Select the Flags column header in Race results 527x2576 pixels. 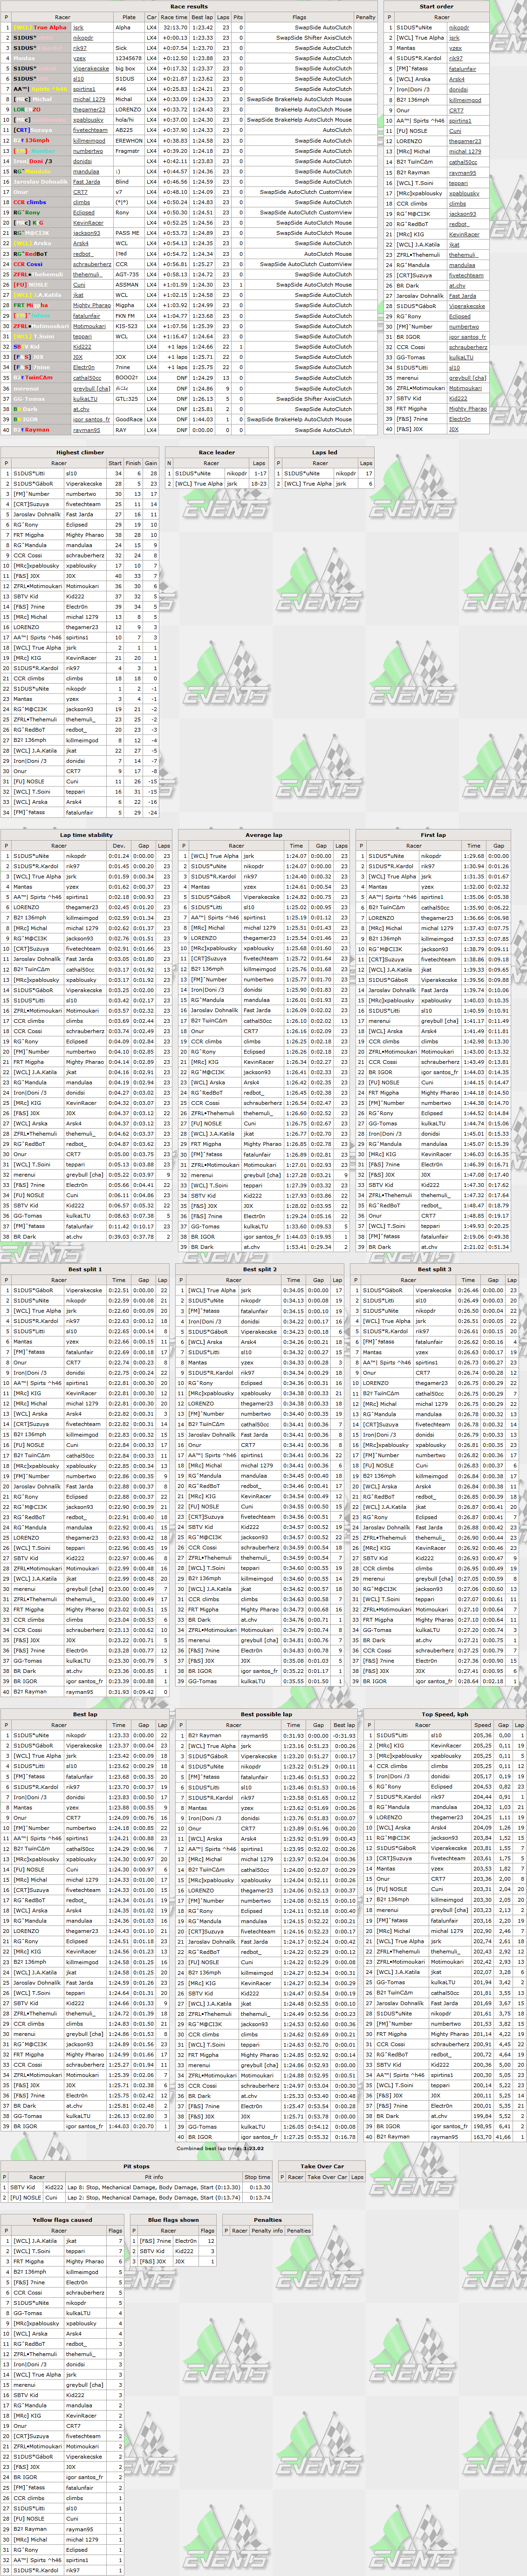[299, 17]
